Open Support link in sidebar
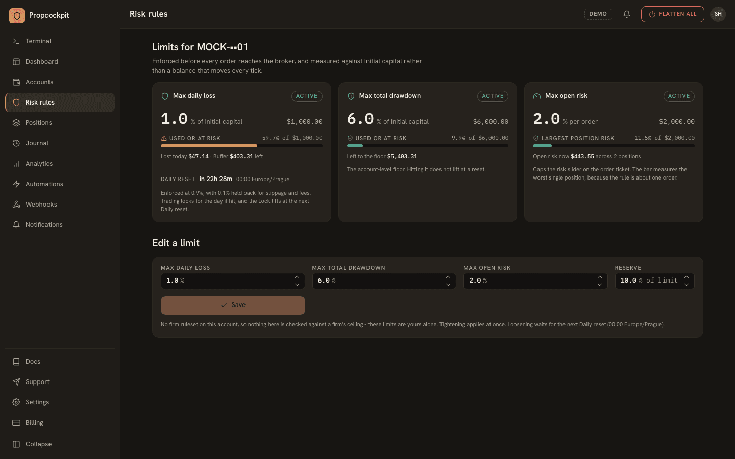This screenshot has width=735, height=459. [x=60, y=382]
